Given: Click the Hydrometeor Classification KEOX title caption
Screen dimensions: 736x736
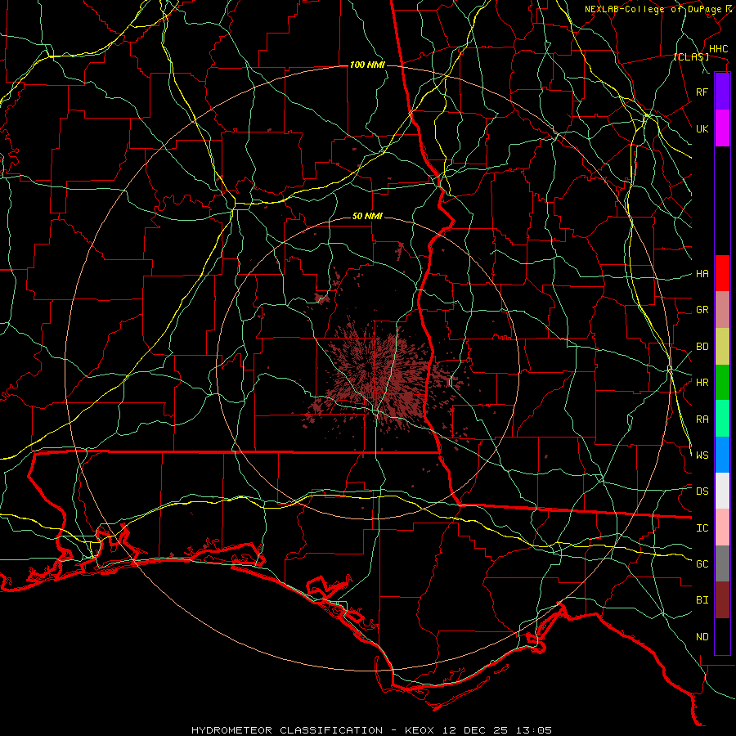Looking at the screenshot, I should (x=371, y=730).
